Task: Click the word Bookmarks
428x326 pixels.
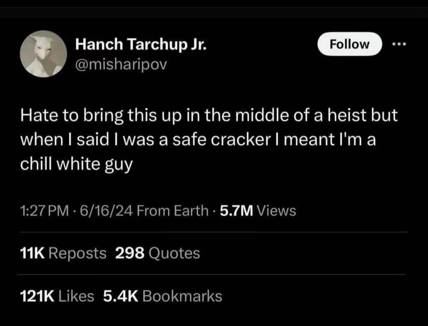Action: [x=182, y=296]
